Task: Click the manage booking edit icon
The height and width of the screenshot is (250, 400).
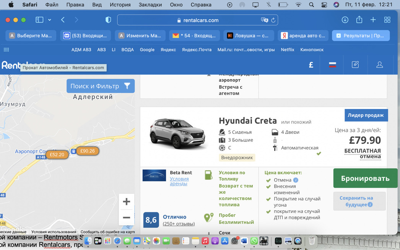Action: click(x=355, y=65)
